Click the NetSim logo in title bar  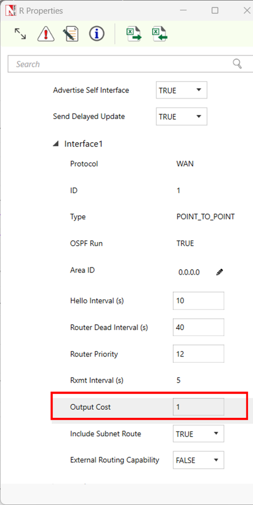[11, 11]
